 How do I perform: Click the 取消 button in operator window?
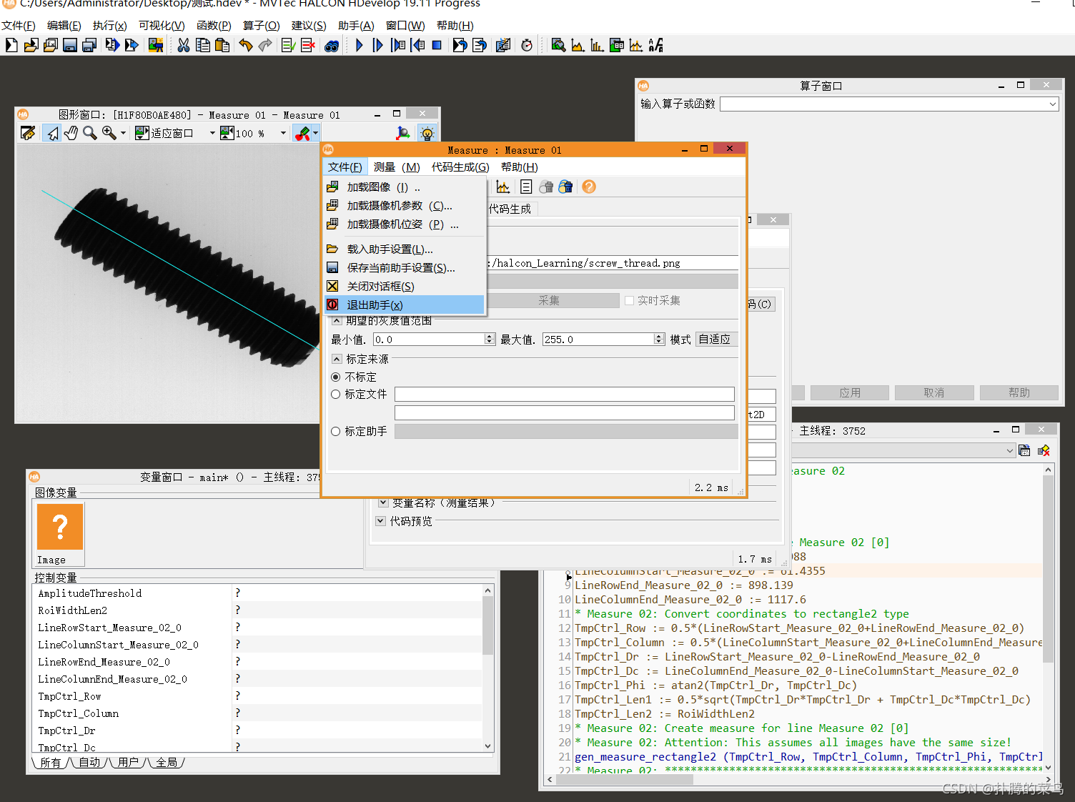click(934, 392)
